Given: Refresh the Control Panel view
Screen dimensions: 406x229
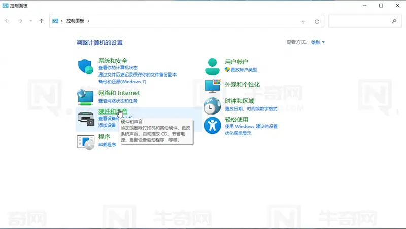Looking at the screenshot, I should coord(317,21).
